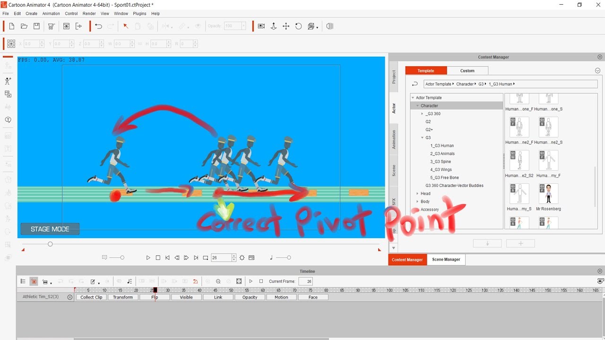
Task: Switch to the Scene Manager tab
Action: pos(446,260)
